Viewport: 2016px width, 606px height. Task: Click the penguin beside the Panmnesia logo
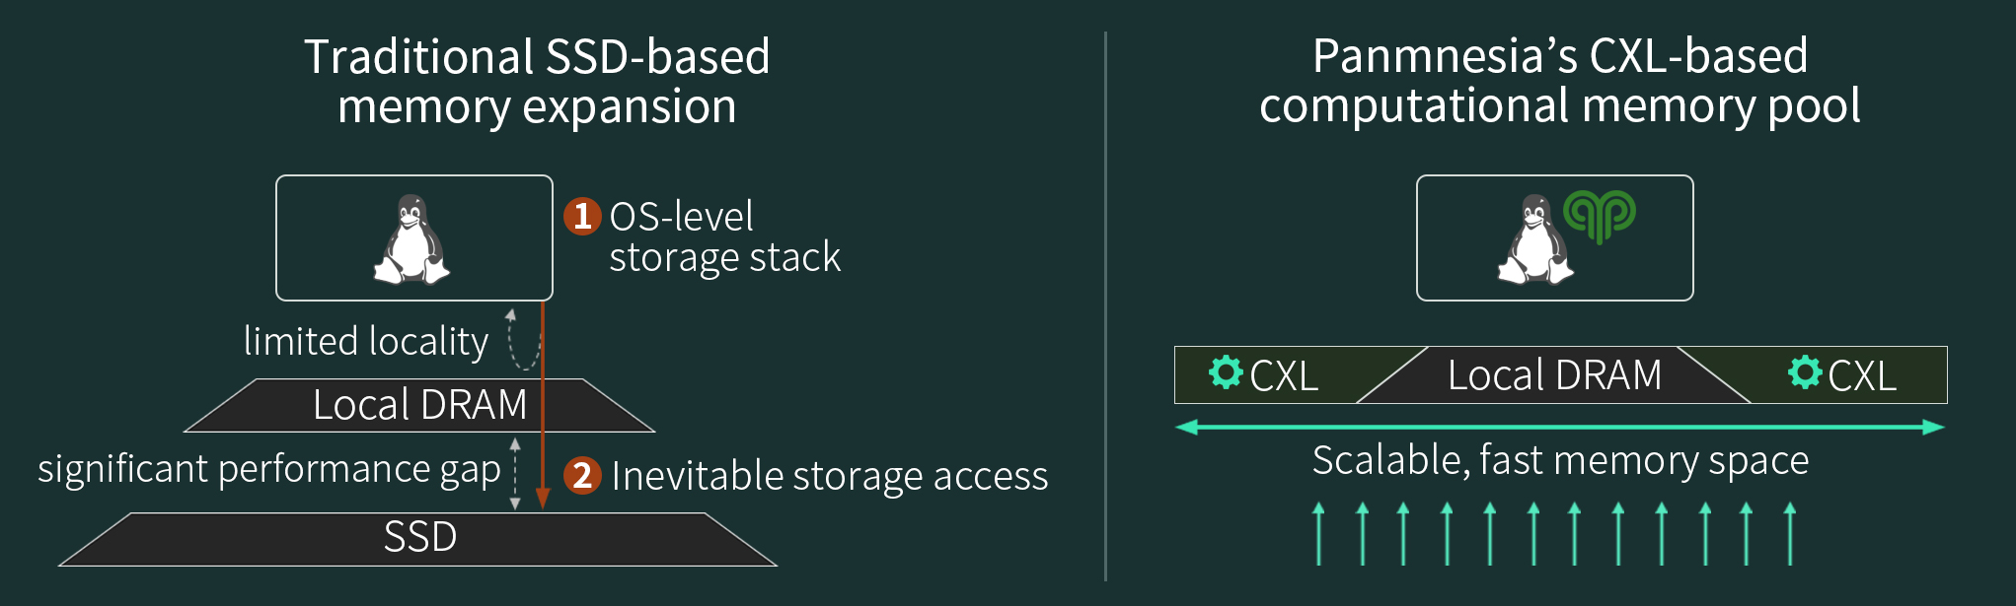click(x=1534, y=239)
